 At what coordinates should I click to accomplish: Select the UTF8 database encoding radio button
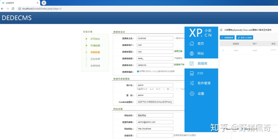pyautogui.click(x=138, y=71)
